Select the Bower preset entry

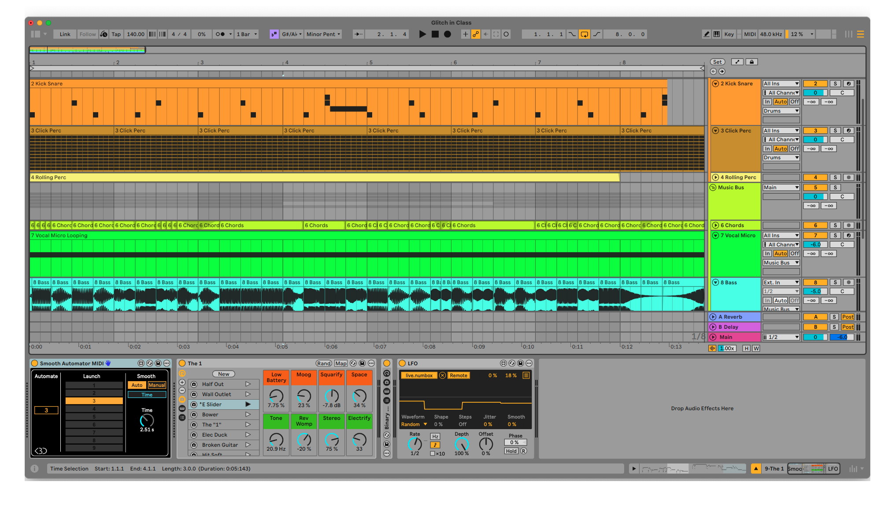[x=210, y=415]
